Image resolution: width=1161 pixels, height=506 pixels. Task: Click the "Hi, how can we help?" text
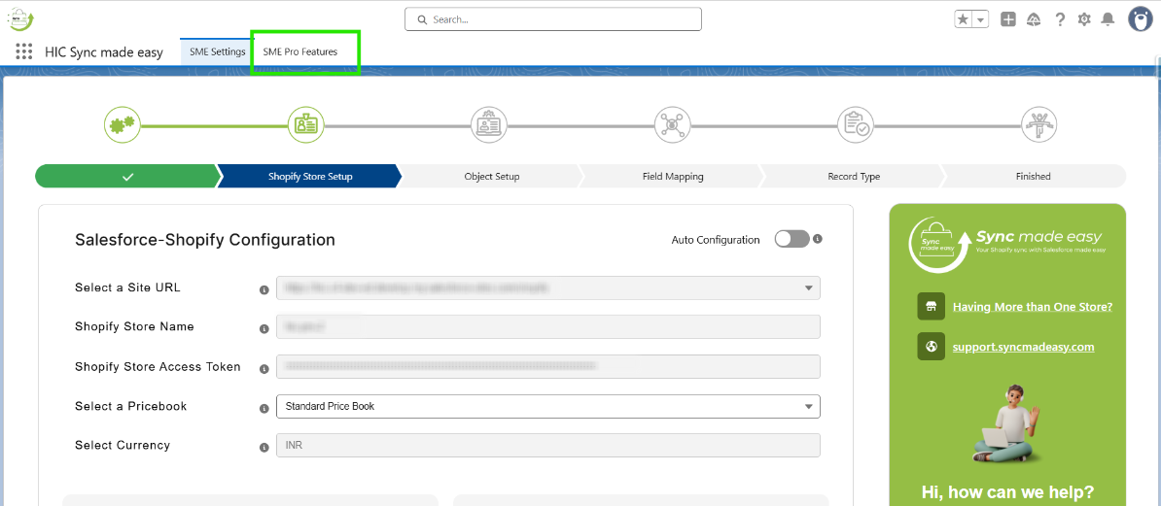(x=1007, y=492)
